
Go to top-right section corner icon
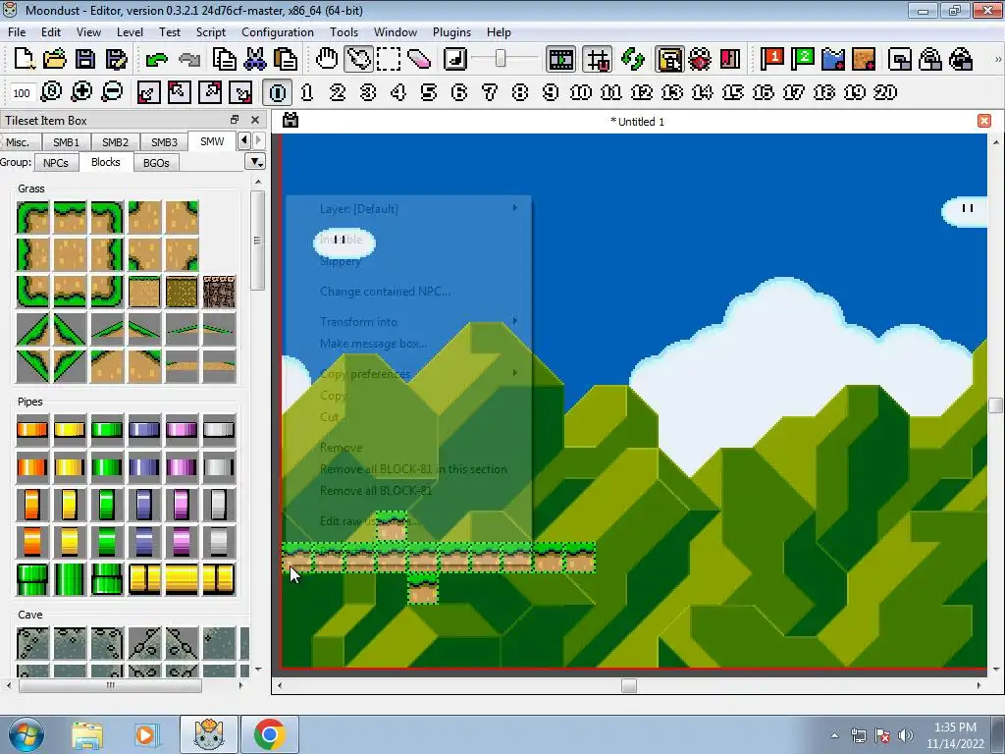click(x=210, y=92)
